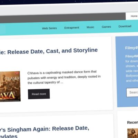Go to Web Series category

pos(49,28)
